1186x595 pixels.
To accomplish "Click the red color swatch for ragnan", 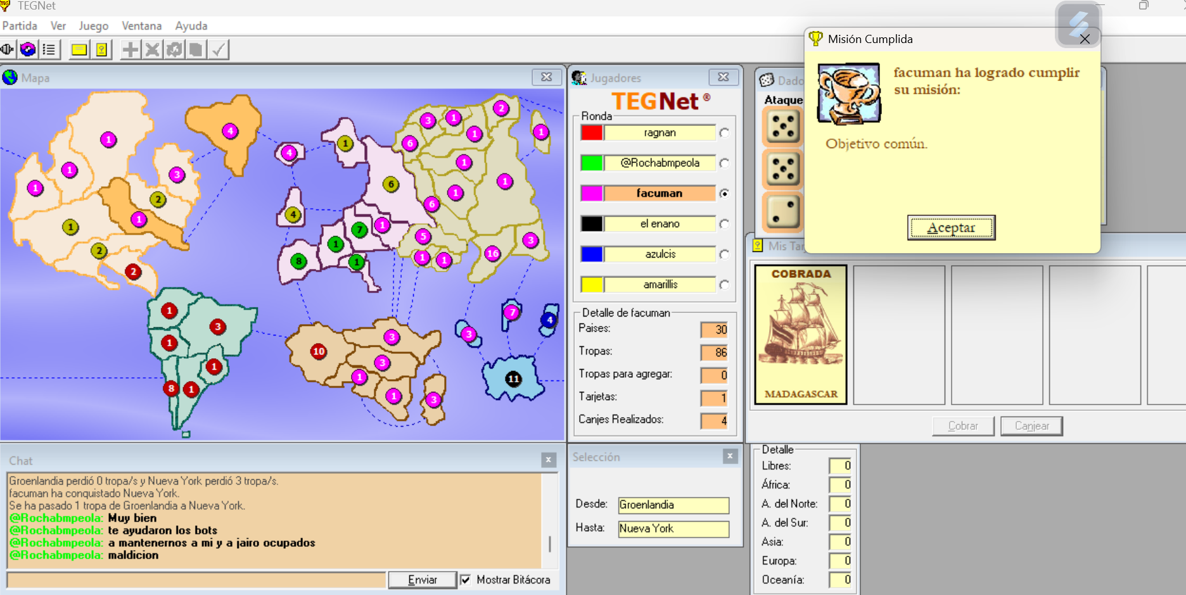I will tap(592, 133).
